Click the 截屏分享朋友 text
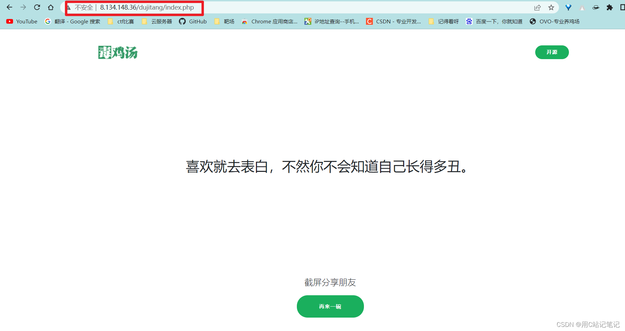Viewport: 625px width, 331px height. pyautogui.click(x=330, y=283)
